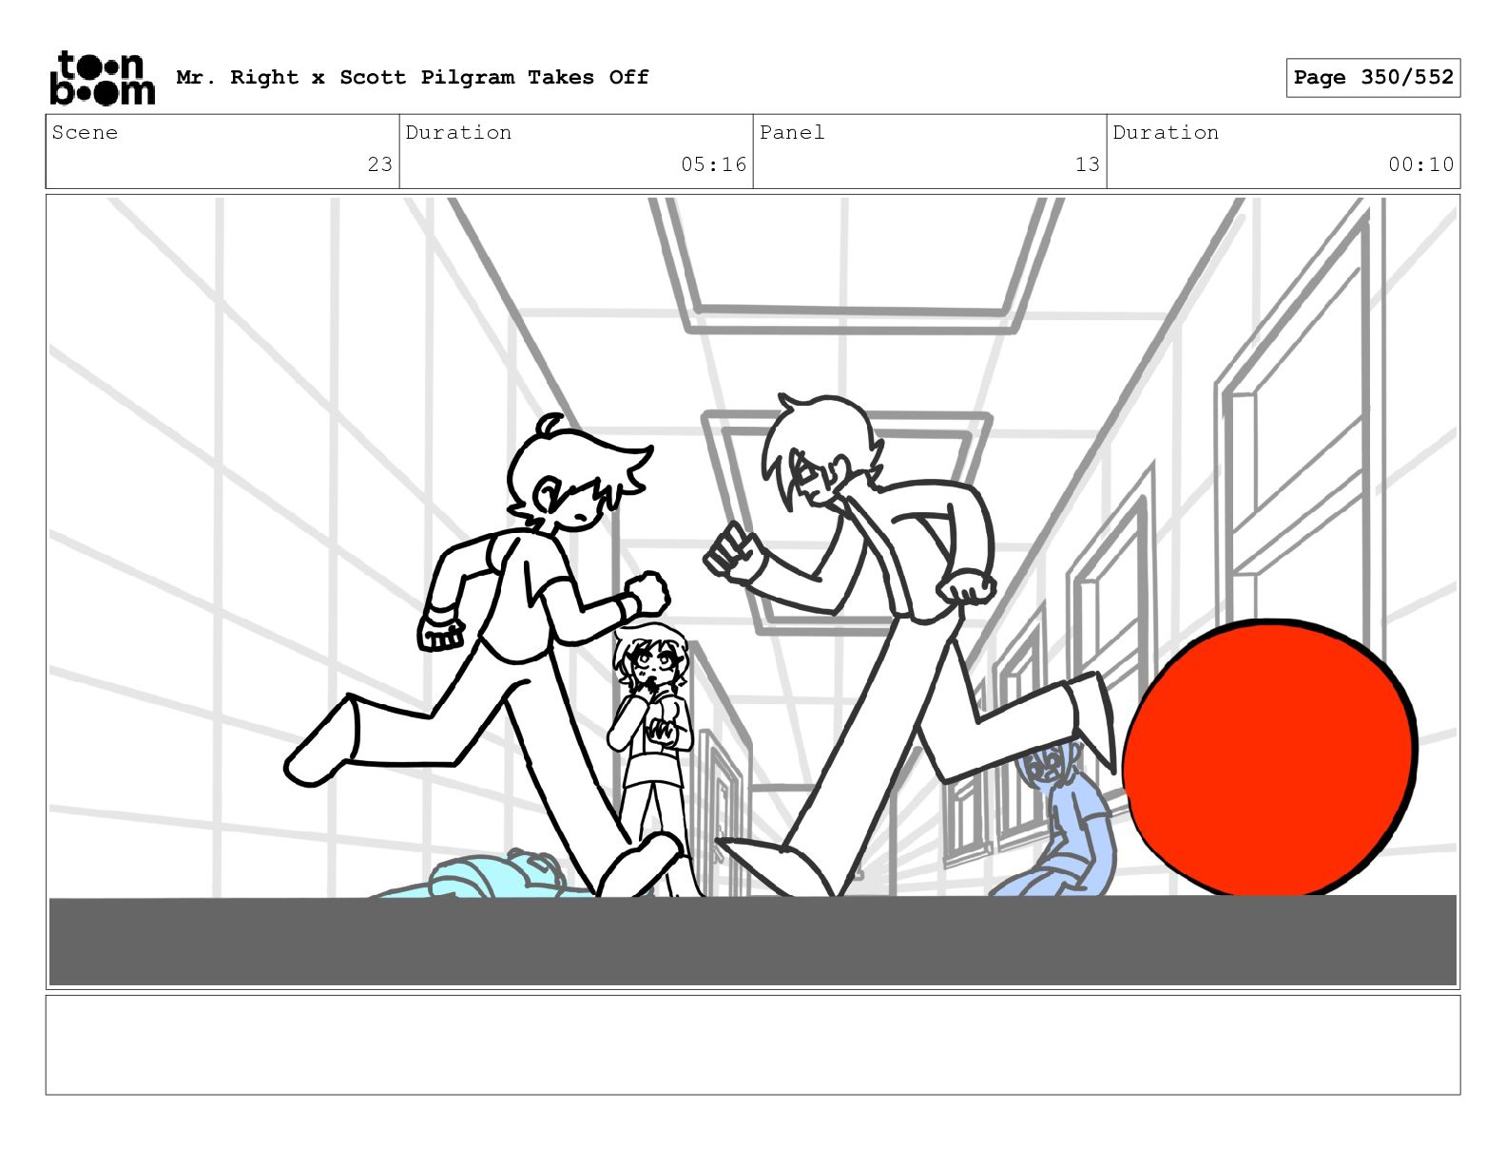This screenshot has height=1163, width=1506.
Task: Select the title 'Mr. Right x Scott Pilgram Takes Off'
Action: point(413,77)
